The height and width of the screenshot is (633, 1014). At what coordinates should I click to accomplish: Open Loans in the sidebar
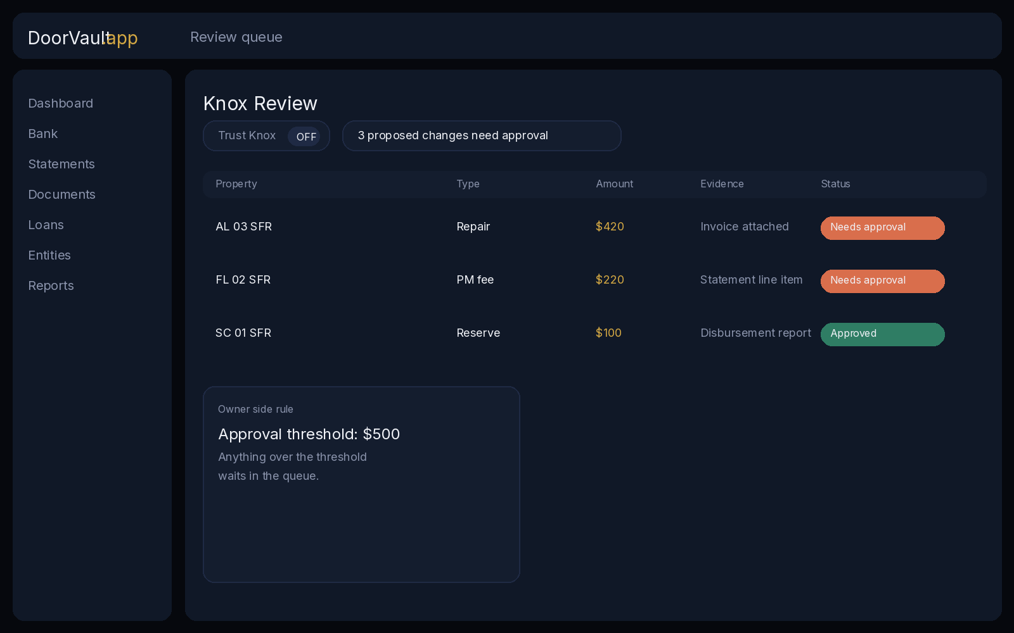[x=46, y=225]
